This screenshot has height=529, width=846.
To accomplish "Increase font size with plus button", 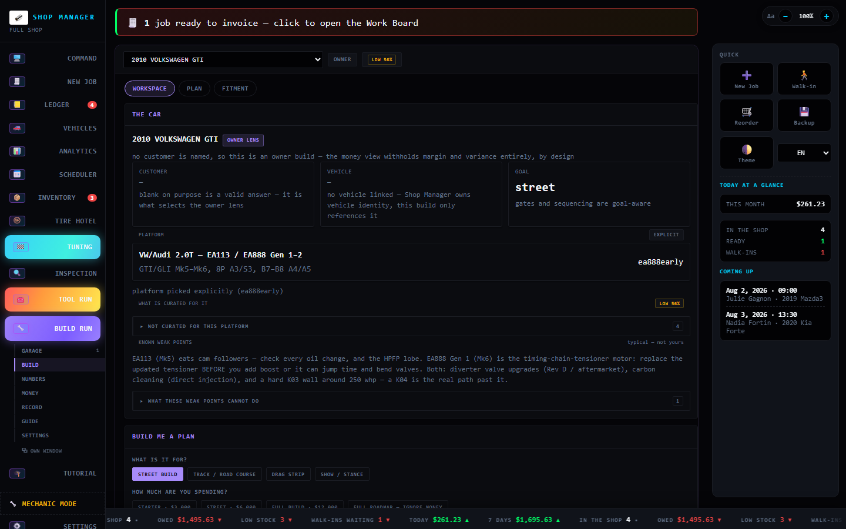I will [x=827, y=16].
